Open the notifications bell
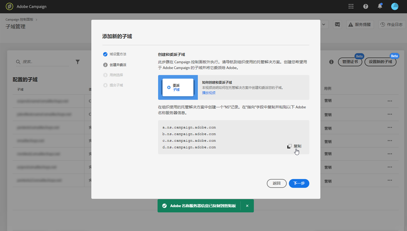Screen dimensions: 407x231 tap(380, 6)
